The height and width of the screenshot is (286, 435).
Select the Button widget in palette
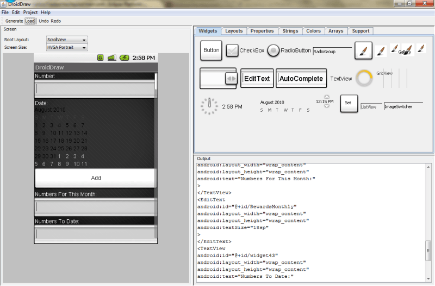click(x=212, y=50)
